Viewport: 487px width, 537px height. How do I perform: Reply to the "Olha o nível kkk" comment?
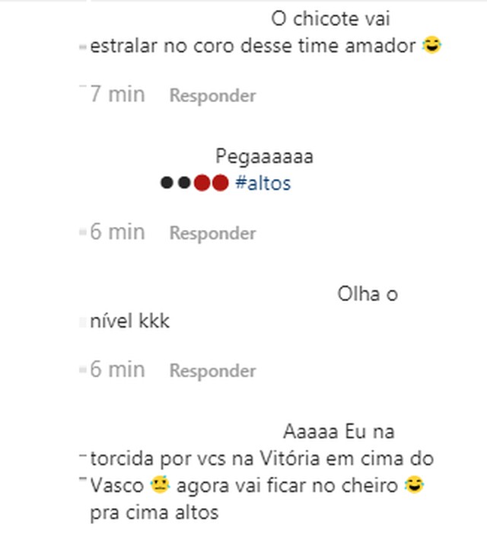[x=212, y=371]
